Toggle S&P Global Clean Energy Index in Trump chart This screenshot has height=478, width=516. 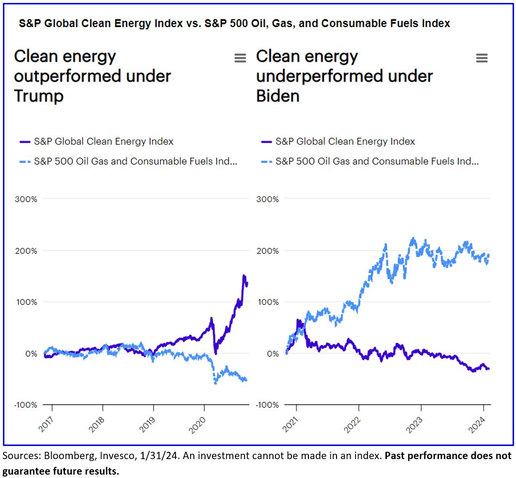[103, 142]
